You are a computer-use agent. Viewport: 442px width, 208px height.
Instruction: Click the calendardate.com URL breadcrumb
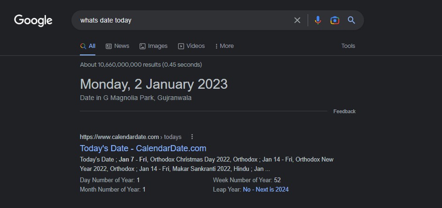[131, 137]
